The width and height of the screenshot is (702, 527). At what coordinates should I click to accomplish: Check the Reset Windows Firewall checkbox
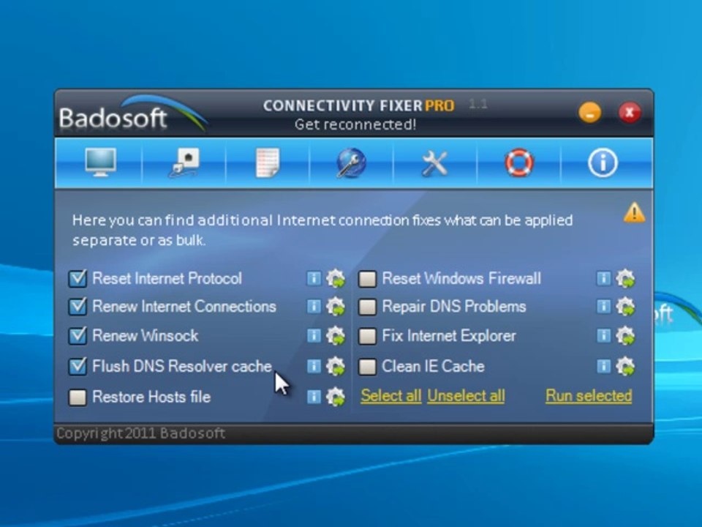[367, 279]
